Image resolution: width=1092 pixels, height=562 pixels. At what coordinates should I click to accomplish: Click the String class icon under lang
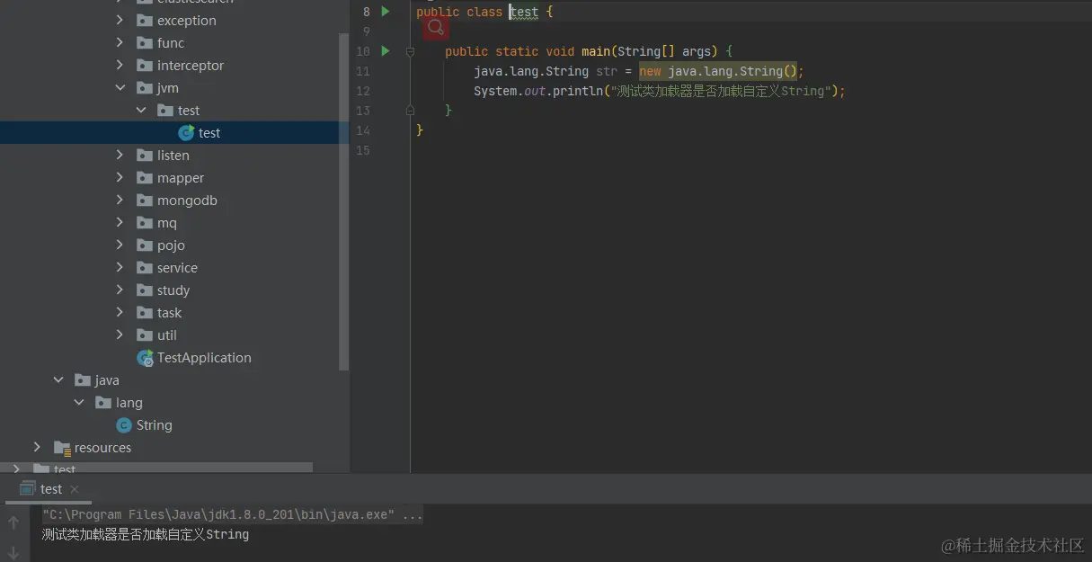(x=124, y=425)
